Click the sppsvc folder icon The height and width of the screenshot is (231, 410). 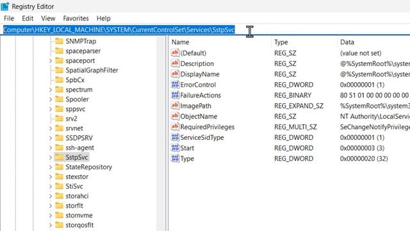tap(59, 109)
